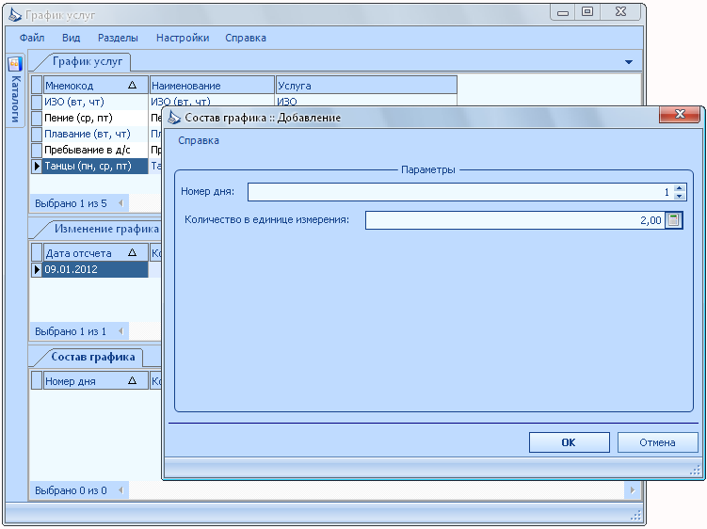Select the 09.01.2012 date row
Viewport: 707px width, 529px height.
point(95,269)
